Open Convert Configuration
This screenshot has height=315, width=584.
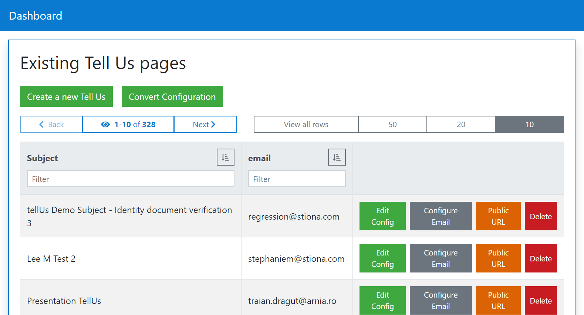(172, 97)
